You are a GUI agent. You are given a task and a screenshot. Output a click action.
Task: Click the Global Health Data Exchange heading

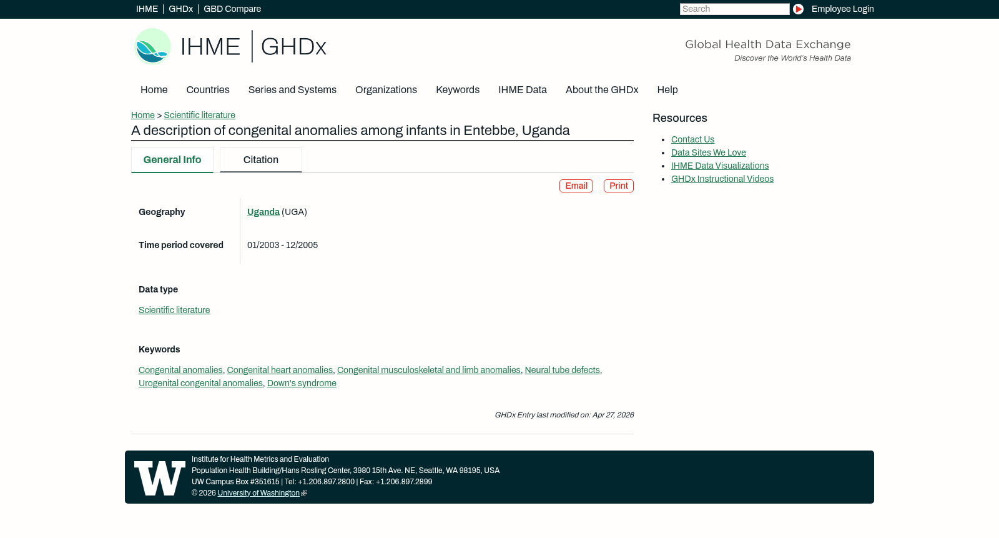pos(767,44)
